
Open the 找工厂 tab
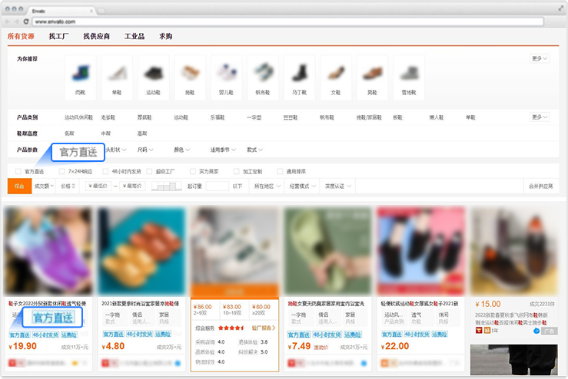point(58,36)
